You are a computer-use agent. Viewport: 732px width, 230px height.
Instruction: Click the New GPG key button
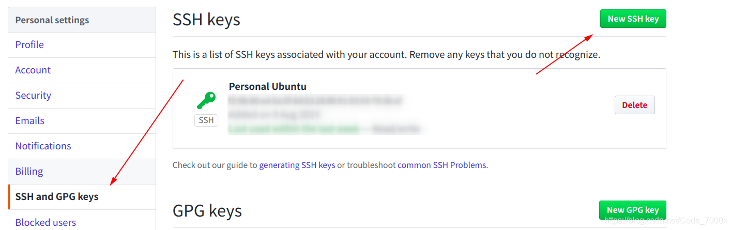click(633, 210)
